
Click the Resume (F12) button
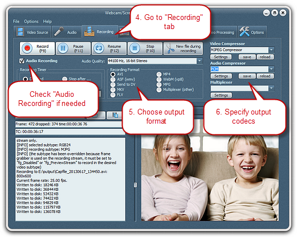[109, 48]
